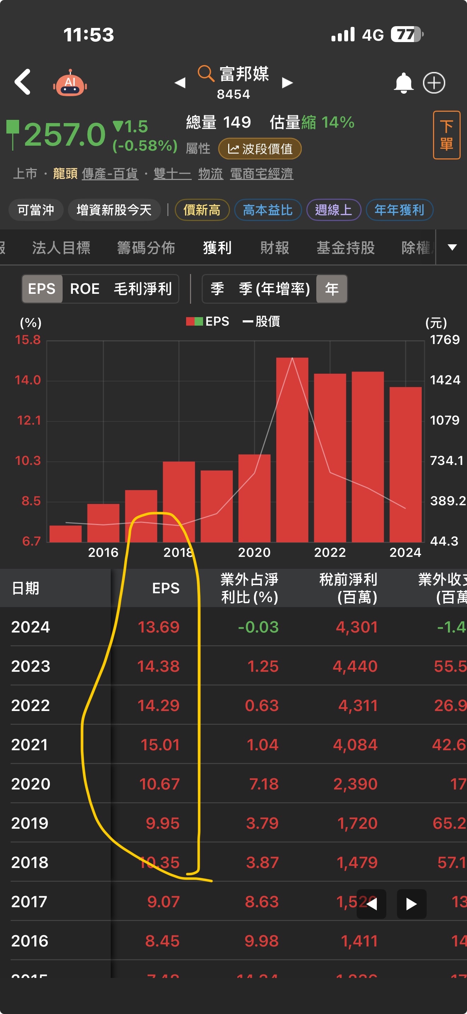Open the 電商宅經濟 concept link
This screenshot has height=1014, width=467.
coord(261,174)
